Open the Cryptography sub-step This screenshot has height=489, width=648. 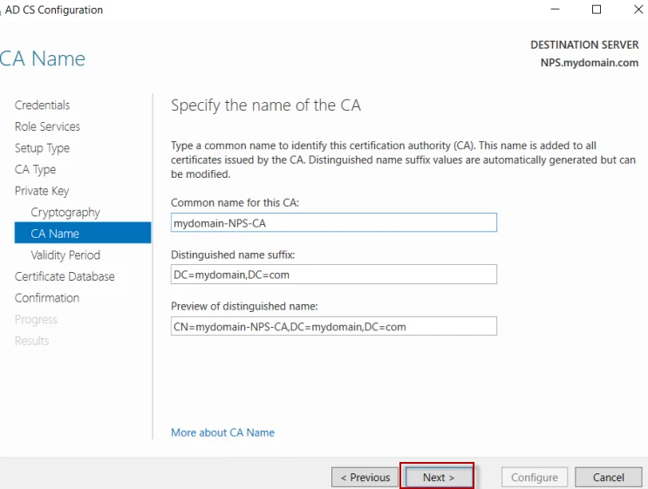65,213
